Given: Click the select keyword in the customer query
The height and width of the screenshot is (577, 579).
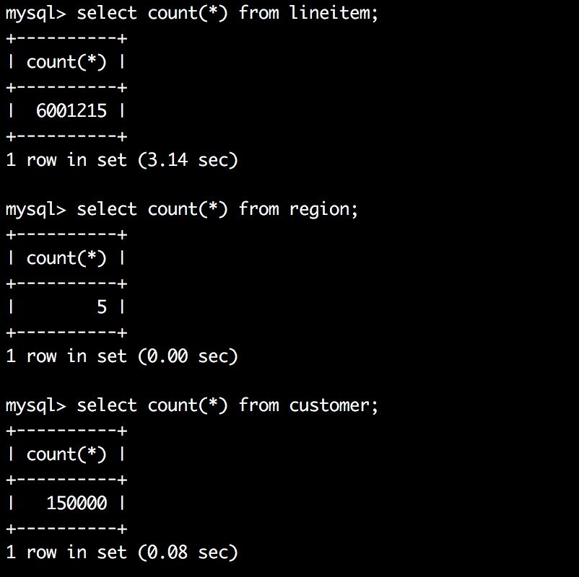Looking at the screenshot, I should [107, 405].
